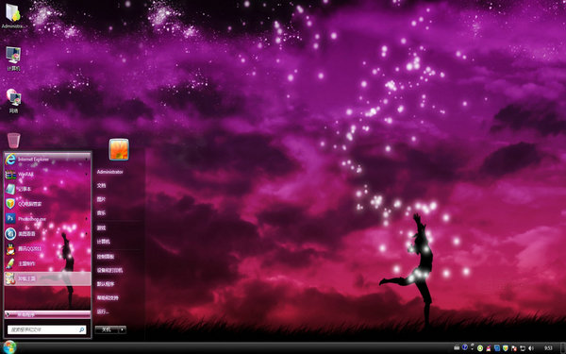Open Photoshop.exe from pinned programs
The width and height of the screenshot is (566, 354).
coord(47,219)
